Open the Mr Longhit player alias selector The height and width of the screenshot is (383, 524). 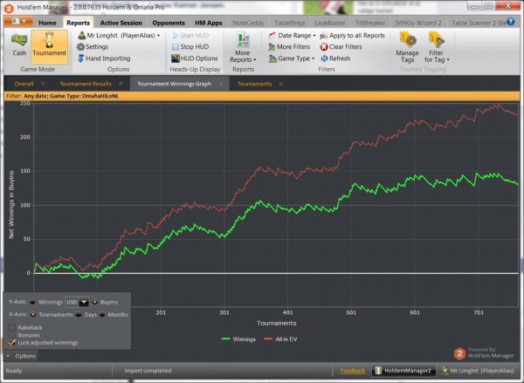tap(119, 36)
